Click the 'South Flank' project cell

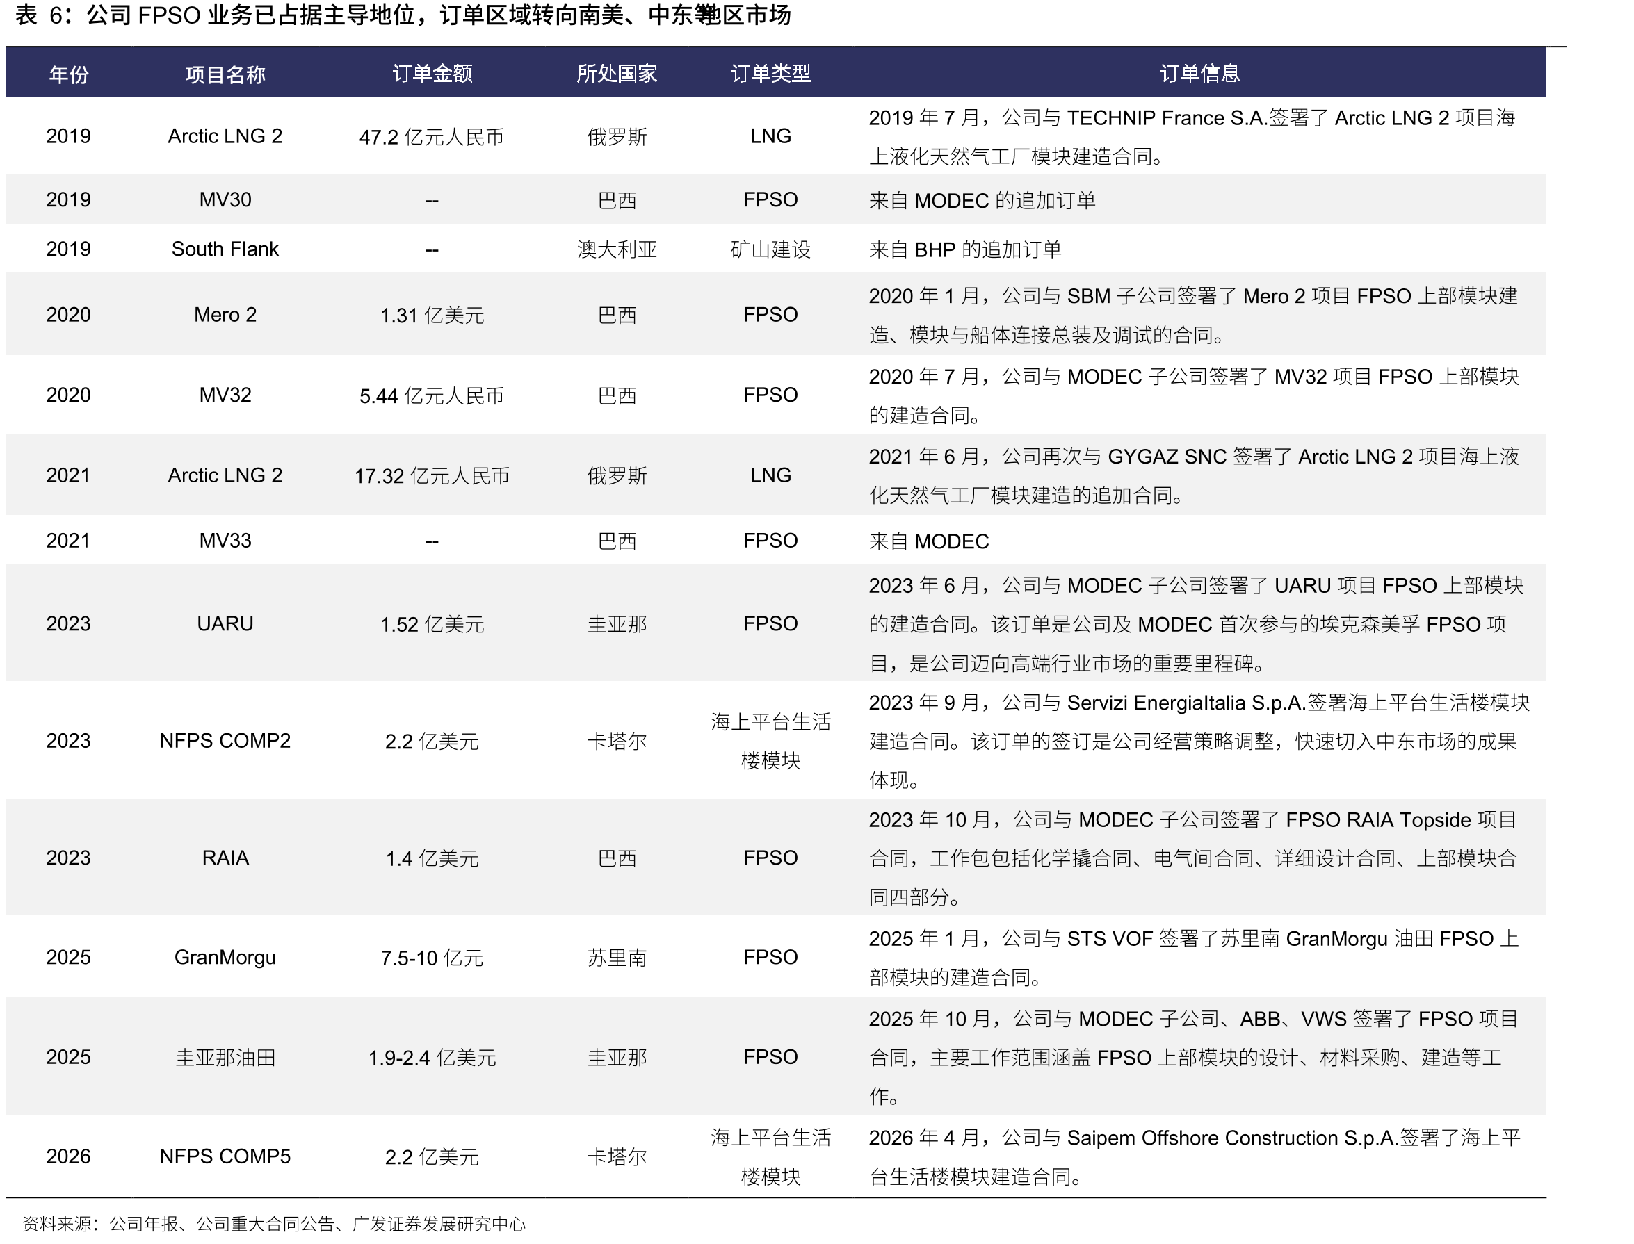[x=225, y=249]
